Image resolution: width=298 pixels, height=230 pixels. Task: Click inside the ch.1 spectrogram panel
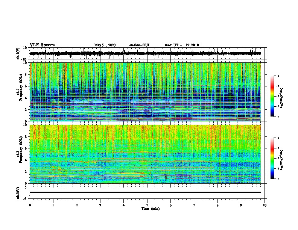tap(145, 92)
